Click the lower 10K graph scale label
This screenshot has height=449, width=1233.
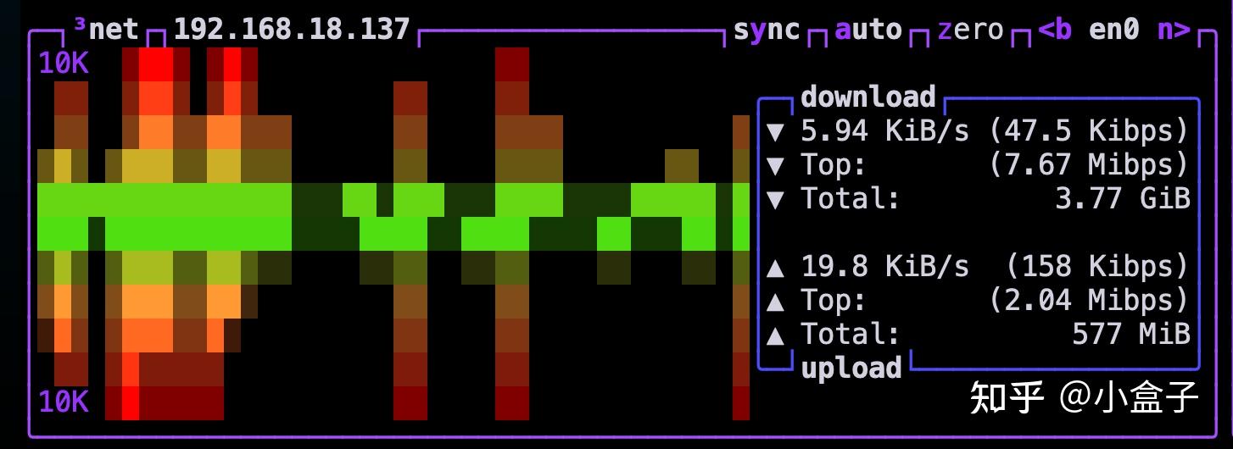(64, 402)
